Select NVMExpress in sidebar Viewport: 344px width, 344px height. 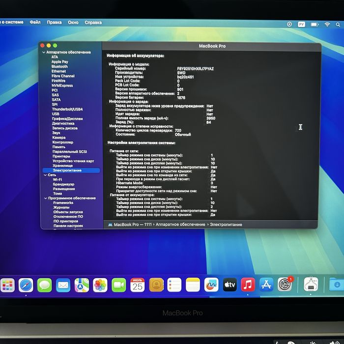click(x=62, y=86)
